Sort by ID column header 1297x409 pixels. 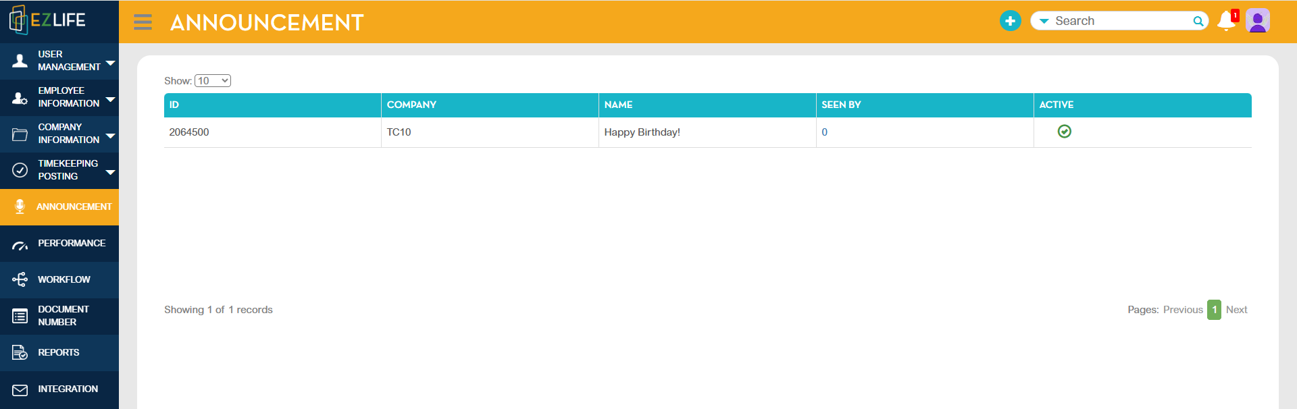click(272, 105)
